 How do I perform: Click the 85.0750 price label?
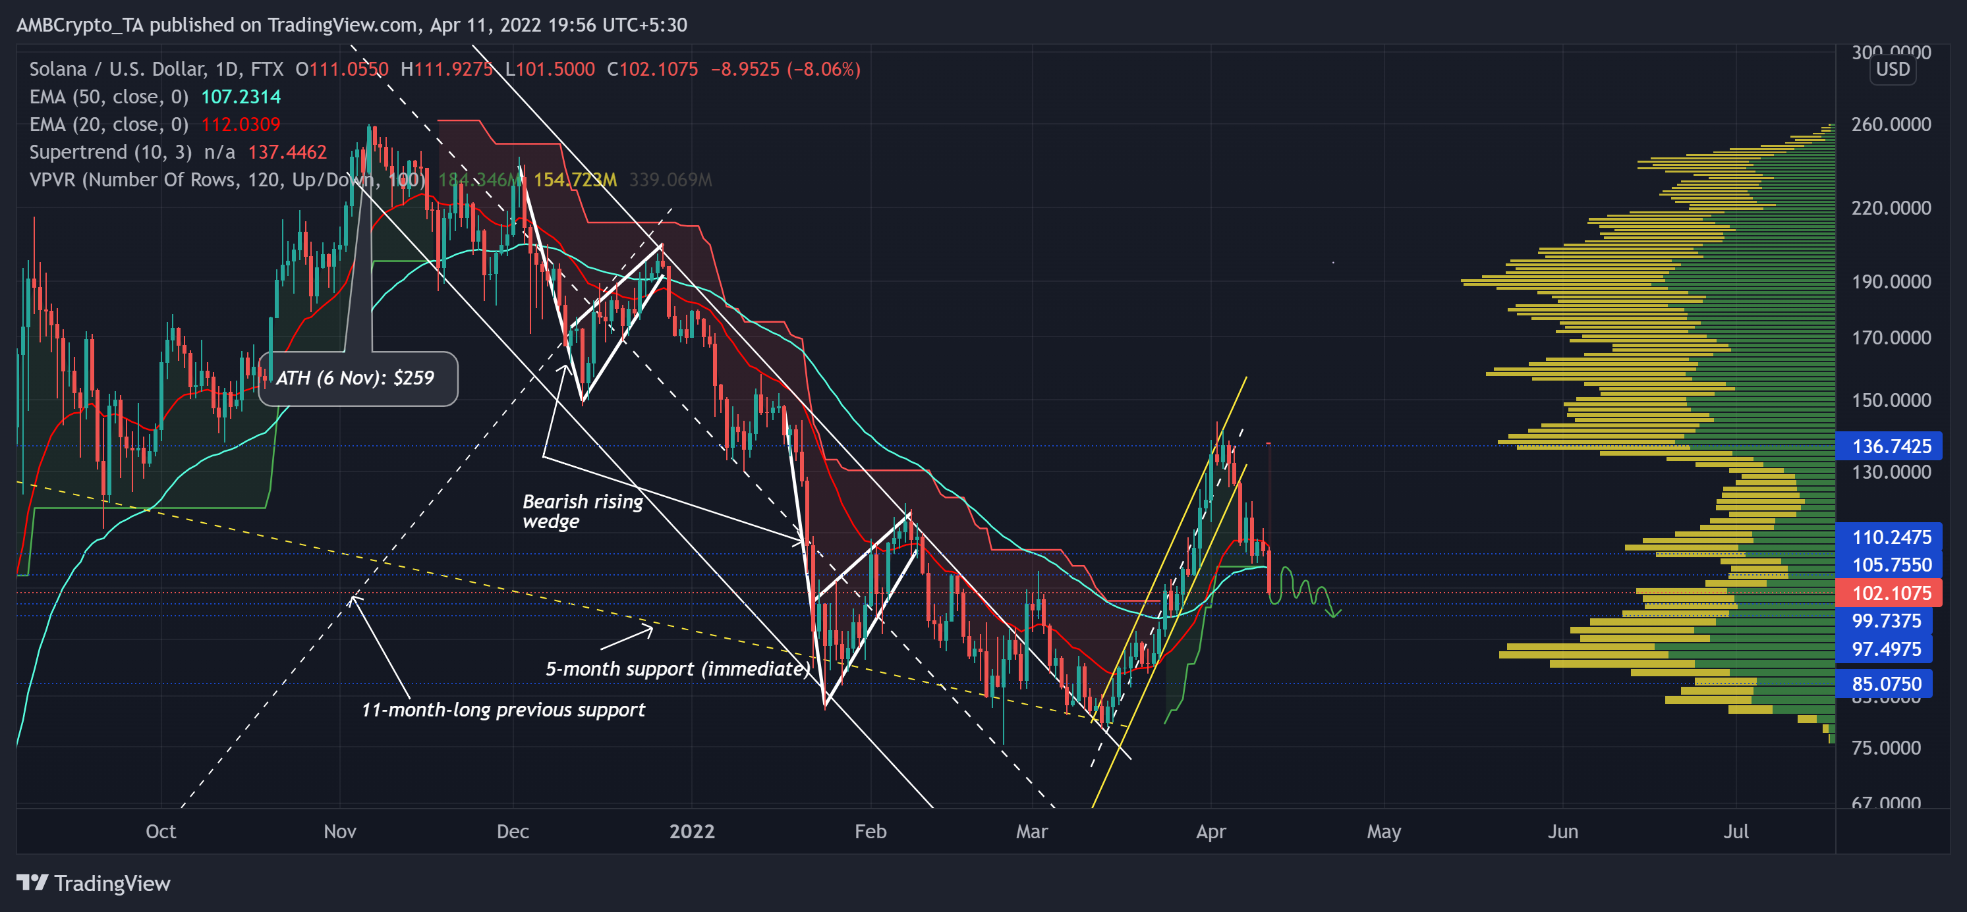pos(1885,684)
